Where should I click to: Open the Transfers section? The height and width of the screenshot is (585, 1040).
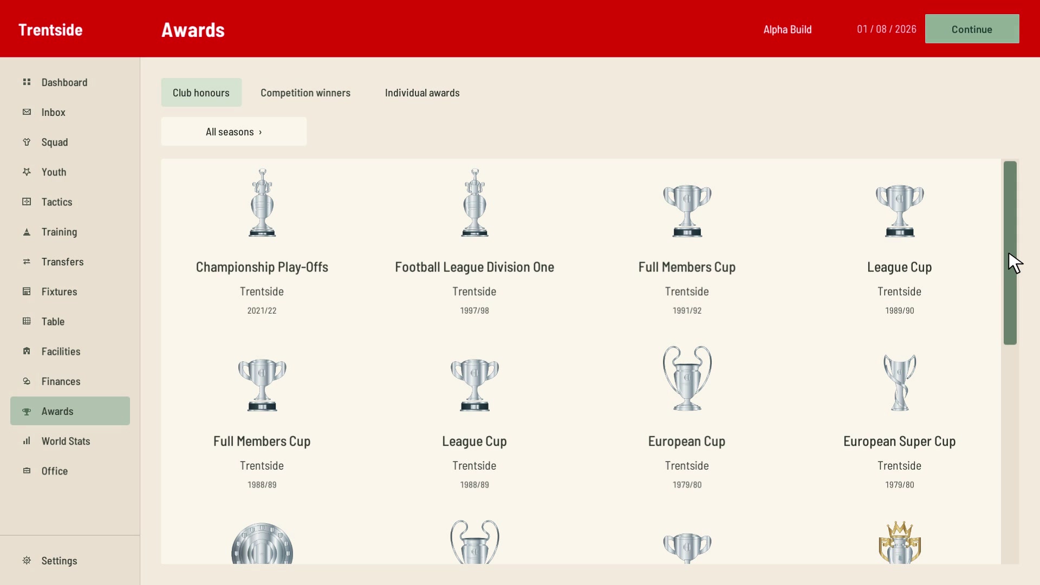click(70, 262)
